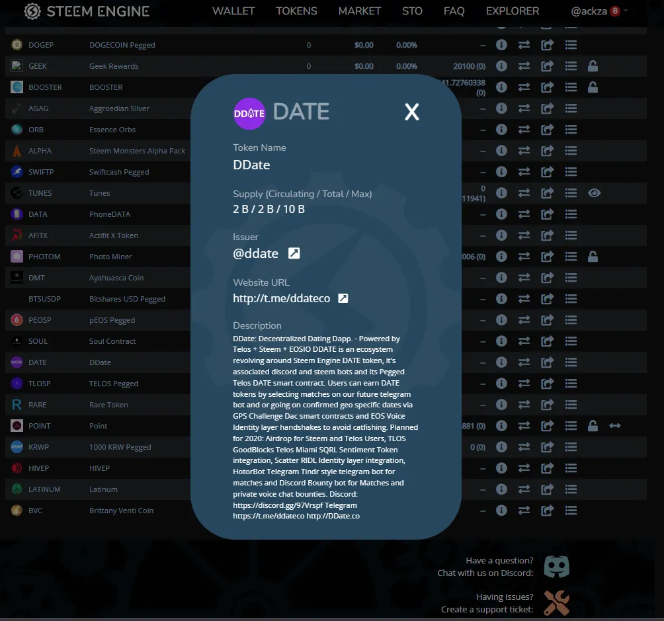This screenshot has height=621, width=664.
Task: Click the Steem Engine gear logo
Action: [32, 11]
